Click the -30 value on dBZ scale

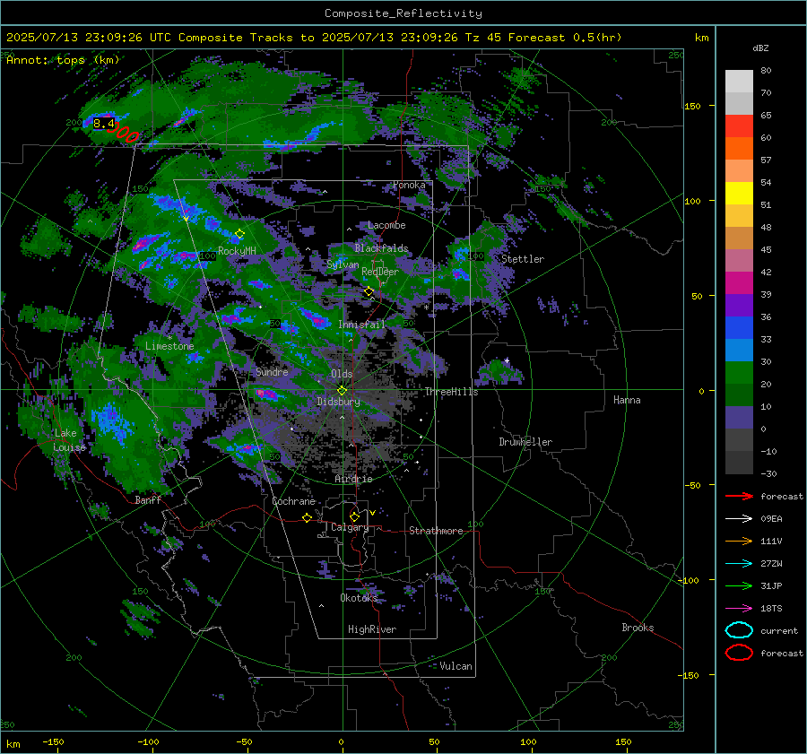click(768, 473)
